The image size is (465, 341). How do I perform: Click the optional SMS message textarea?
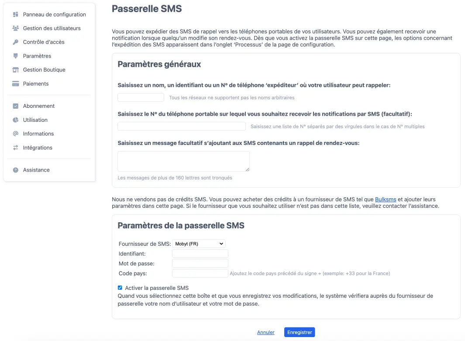[183, 161]
